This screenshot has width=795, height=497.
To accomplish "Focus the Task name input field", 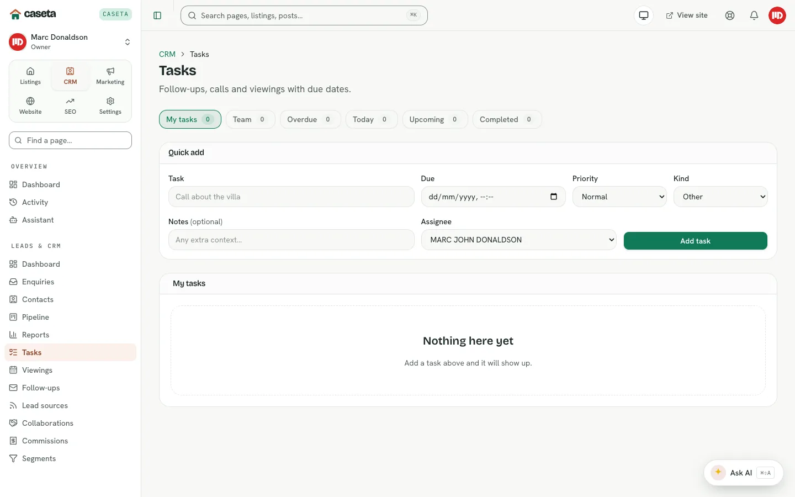I will click(x=291, y=197).
